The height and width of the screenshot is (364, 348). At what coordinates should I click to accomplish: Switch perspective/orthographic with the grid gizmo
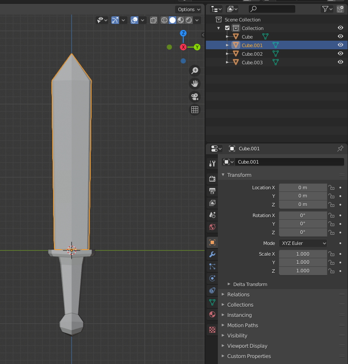point(195,110)
